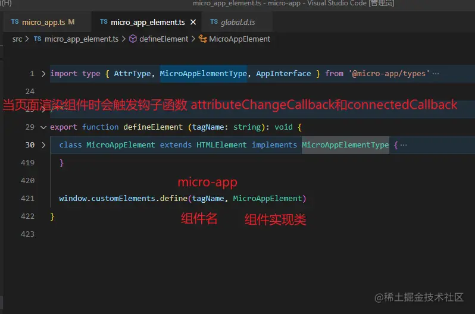Click the tagName parameter on line 29
Viewport: 475px width, 314px height.
coord(208,127)
